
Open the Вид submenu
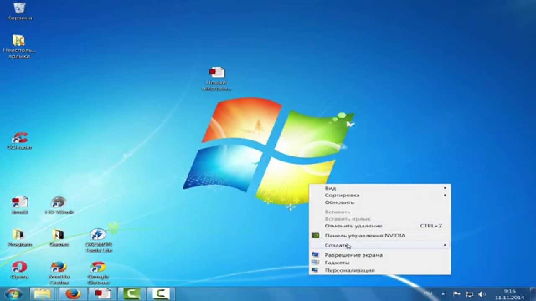tap(380, 188)
